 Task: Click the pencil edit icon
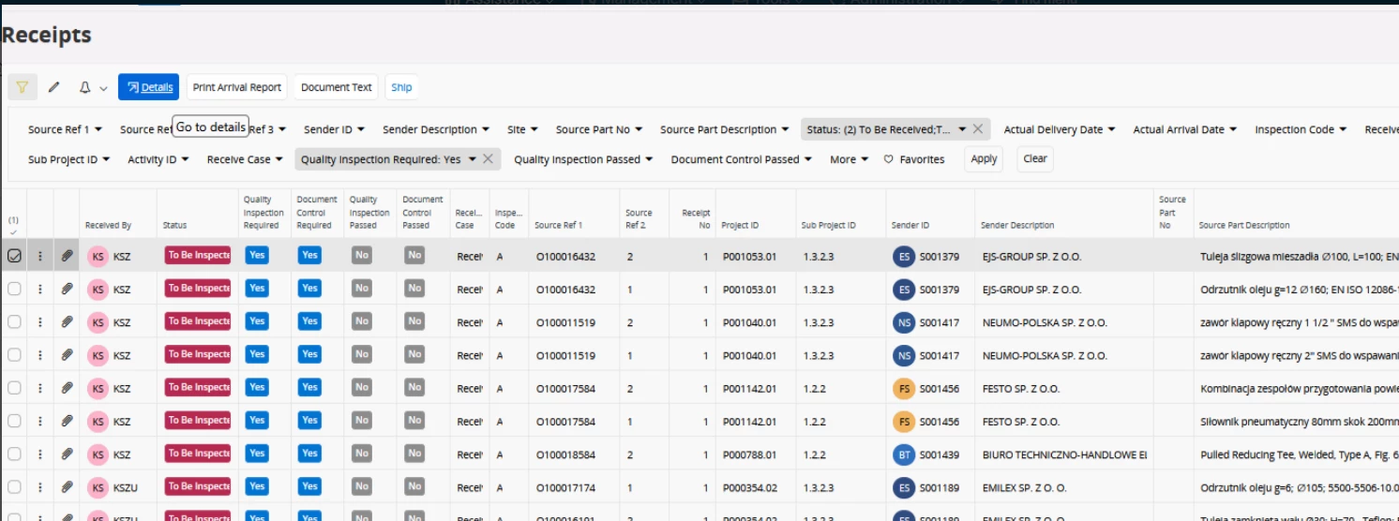click(x=53, y=87)
